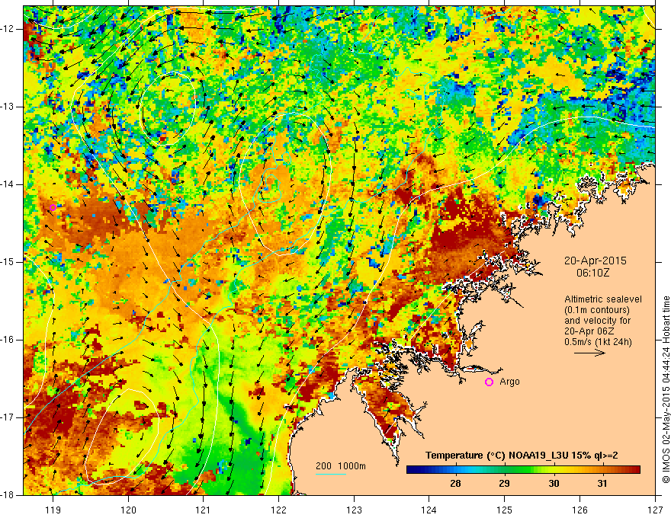Click the colorbar value '30'
This screenshot has height=518, width=671.
[554, 484]
